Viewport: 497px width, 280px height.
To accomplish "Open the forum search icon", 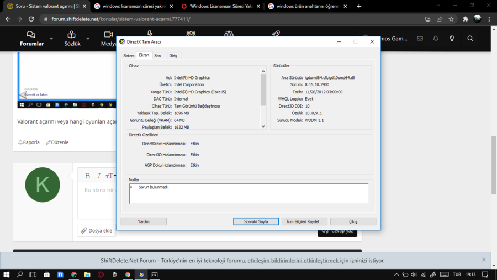I will tap(470, 38).
